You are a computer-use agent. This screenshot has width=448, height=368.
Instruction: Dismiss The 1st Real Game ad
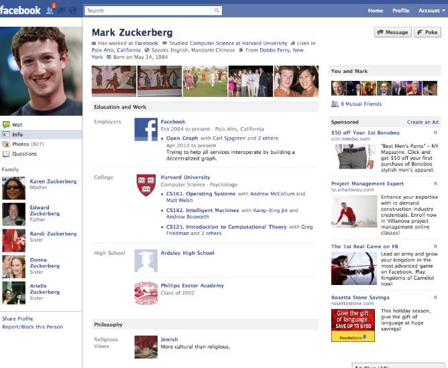tap(435, 246)
